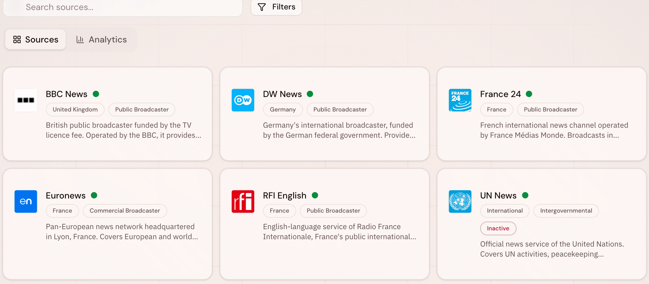
Task: Click the UN News emblem icon
Action: 460,201
